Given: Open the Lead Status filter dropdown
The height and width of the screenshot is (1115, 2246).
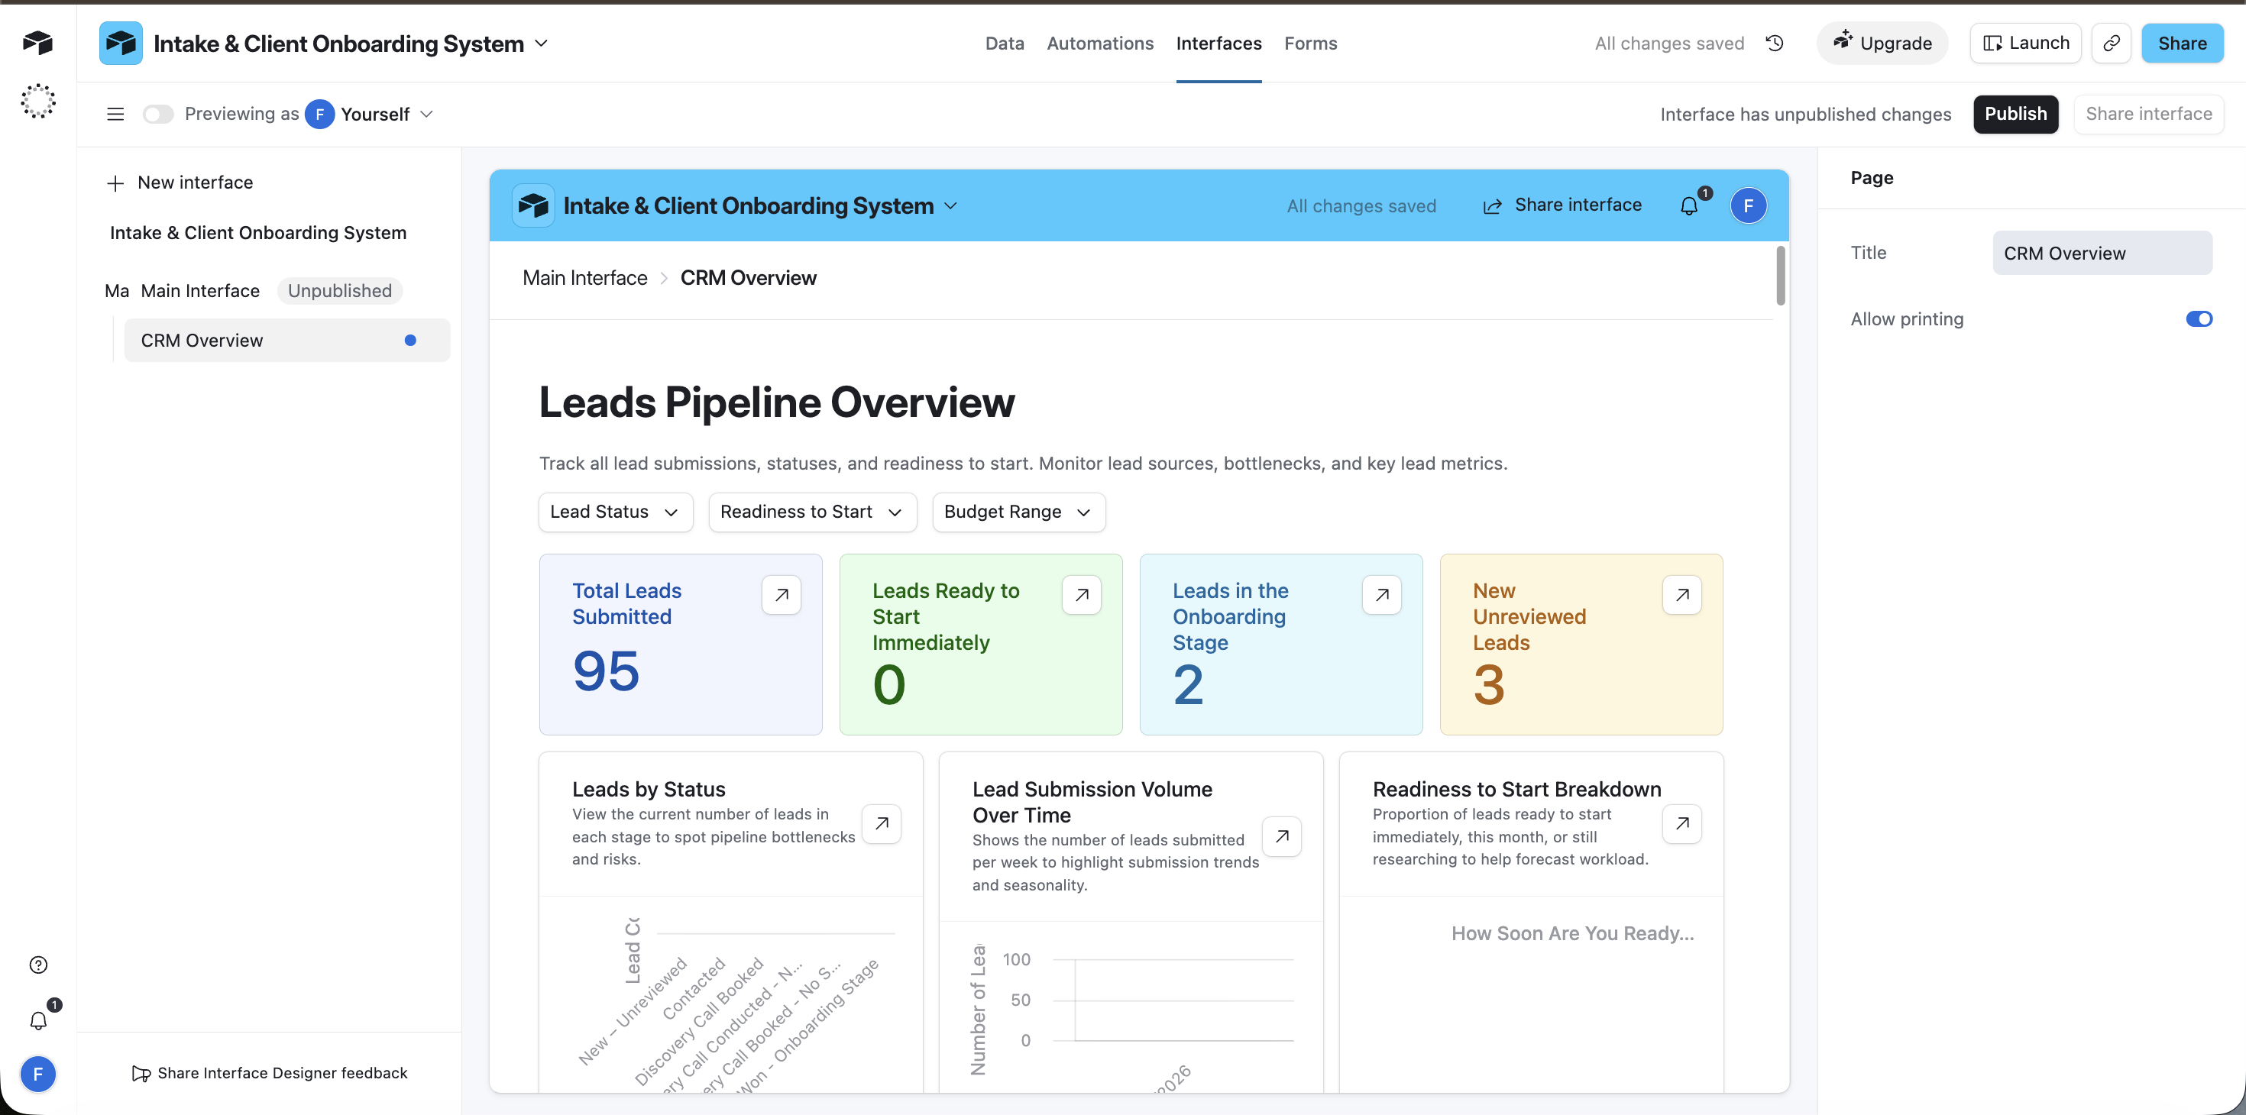Looking at the screenshot, I should [616, 512].
